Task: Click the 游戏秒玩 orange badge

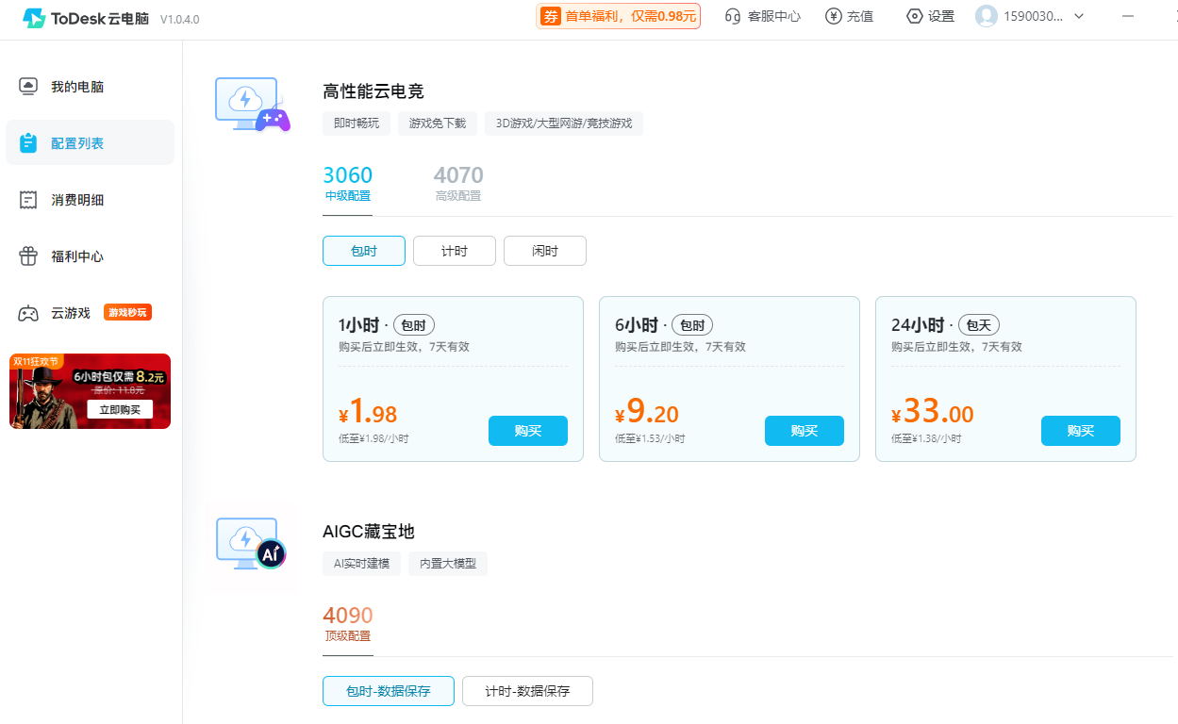Action: pyautogui.click(x=127, y=313)
